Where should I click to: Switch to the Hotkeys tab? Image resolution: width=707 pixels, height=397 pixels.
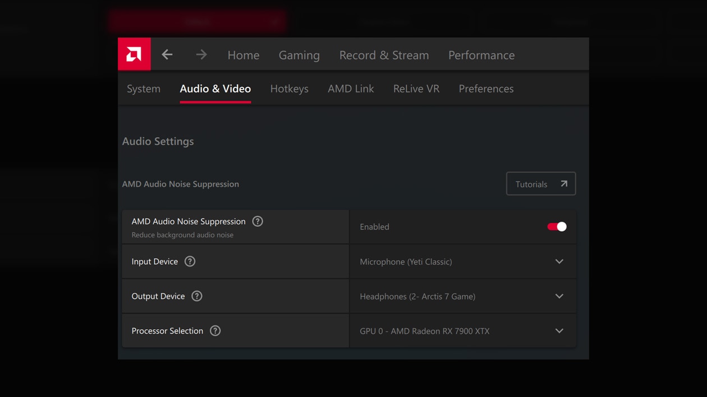coord(289,88)
